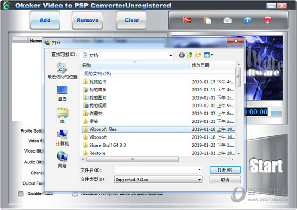297x210 pixels.
Task: Toggle shutdown computer when finished checkbox
Action: pos(75,194)
